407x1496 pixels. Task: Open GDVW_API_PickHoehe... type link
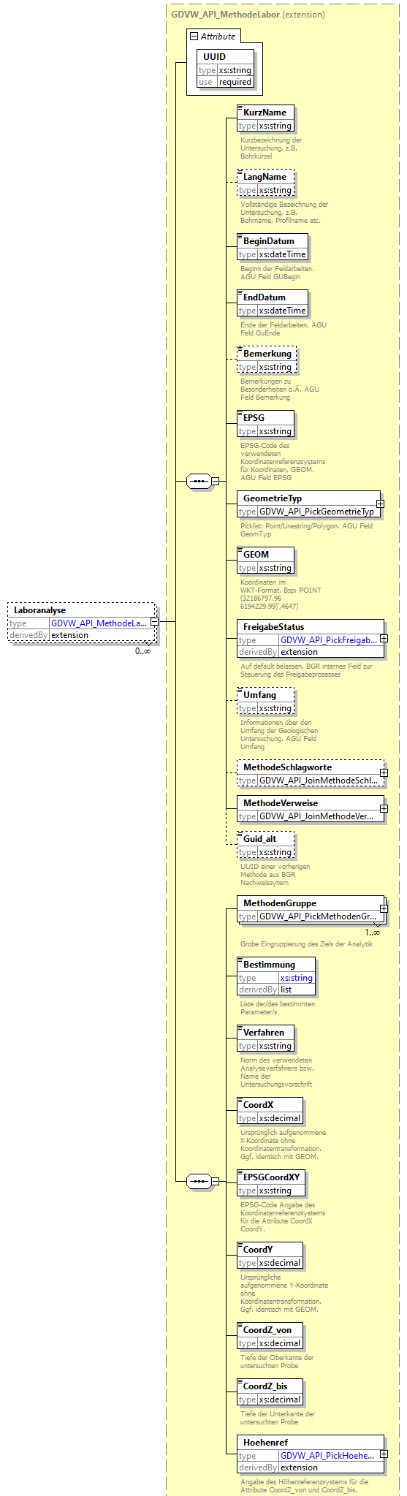click(327, 1455)
